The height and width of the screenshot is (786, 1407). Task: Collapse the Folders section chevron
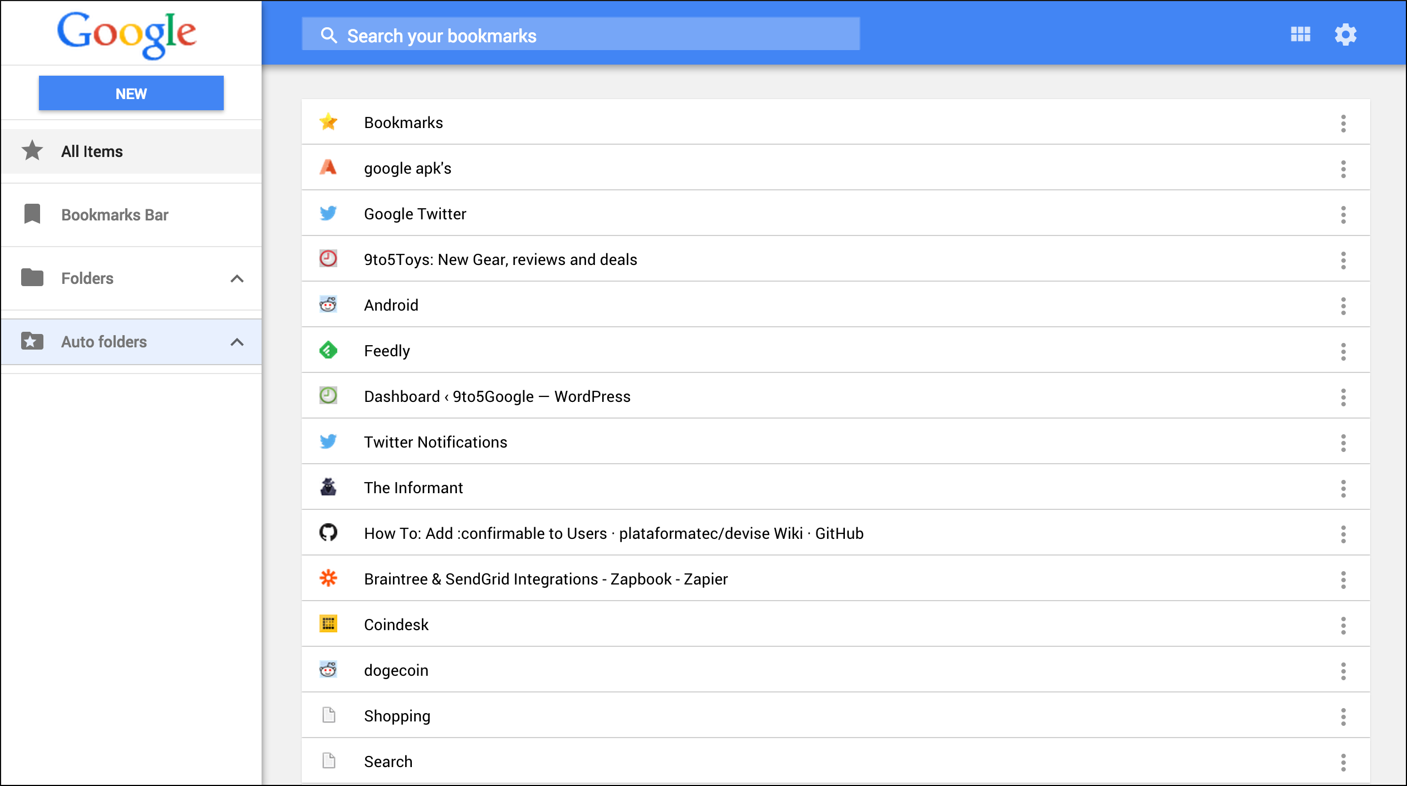click(x=237, y=278)
